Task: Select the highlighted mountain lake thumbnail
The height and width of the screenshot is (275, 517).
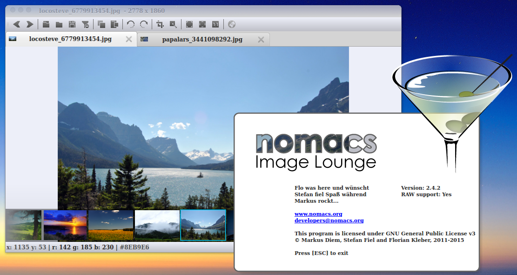Action: tap(203, 225)
